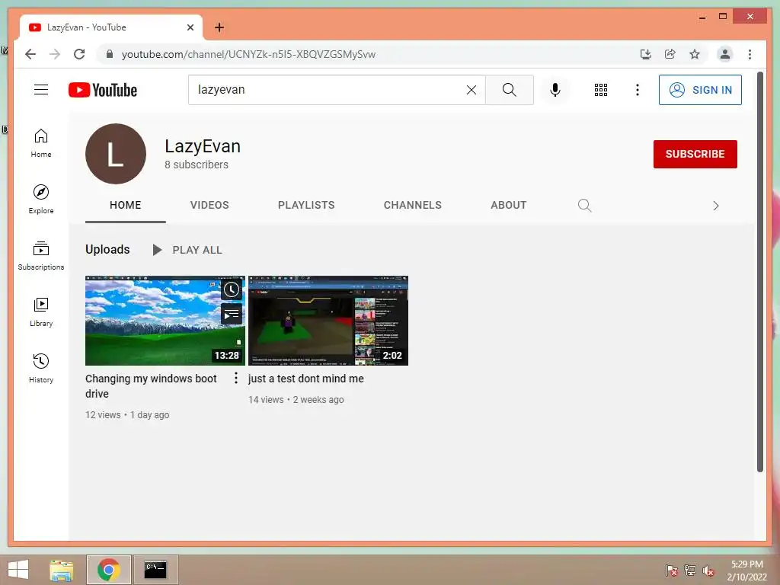Viewport: 780px width, 585px height.
Task: Switch to the HOME channel tab
Action: tap(126, 205)
